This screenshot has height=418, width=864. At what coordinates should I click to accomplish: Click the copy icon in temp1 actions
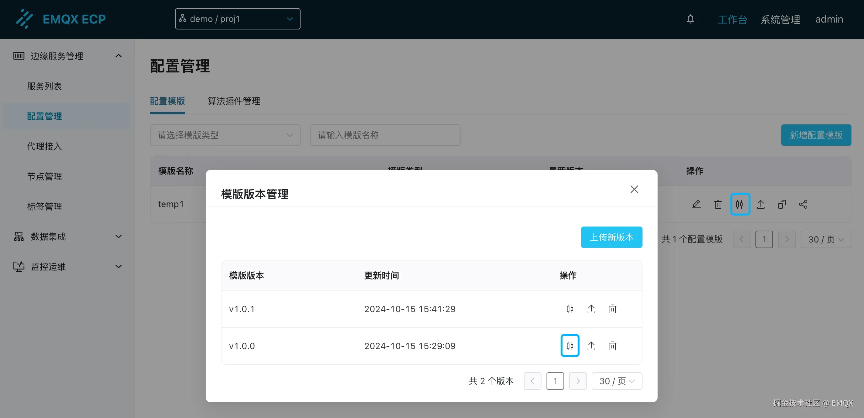[782, 204]
